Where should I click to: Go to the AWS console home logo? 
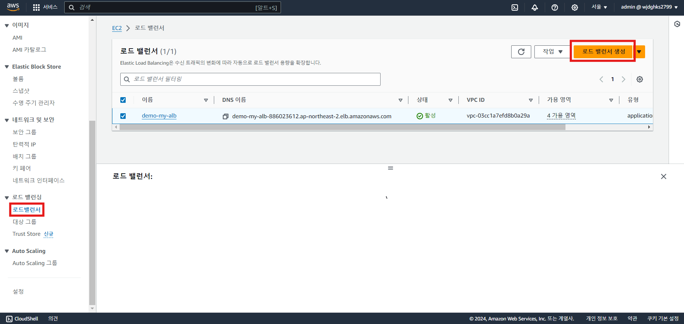tap(13, 7)
